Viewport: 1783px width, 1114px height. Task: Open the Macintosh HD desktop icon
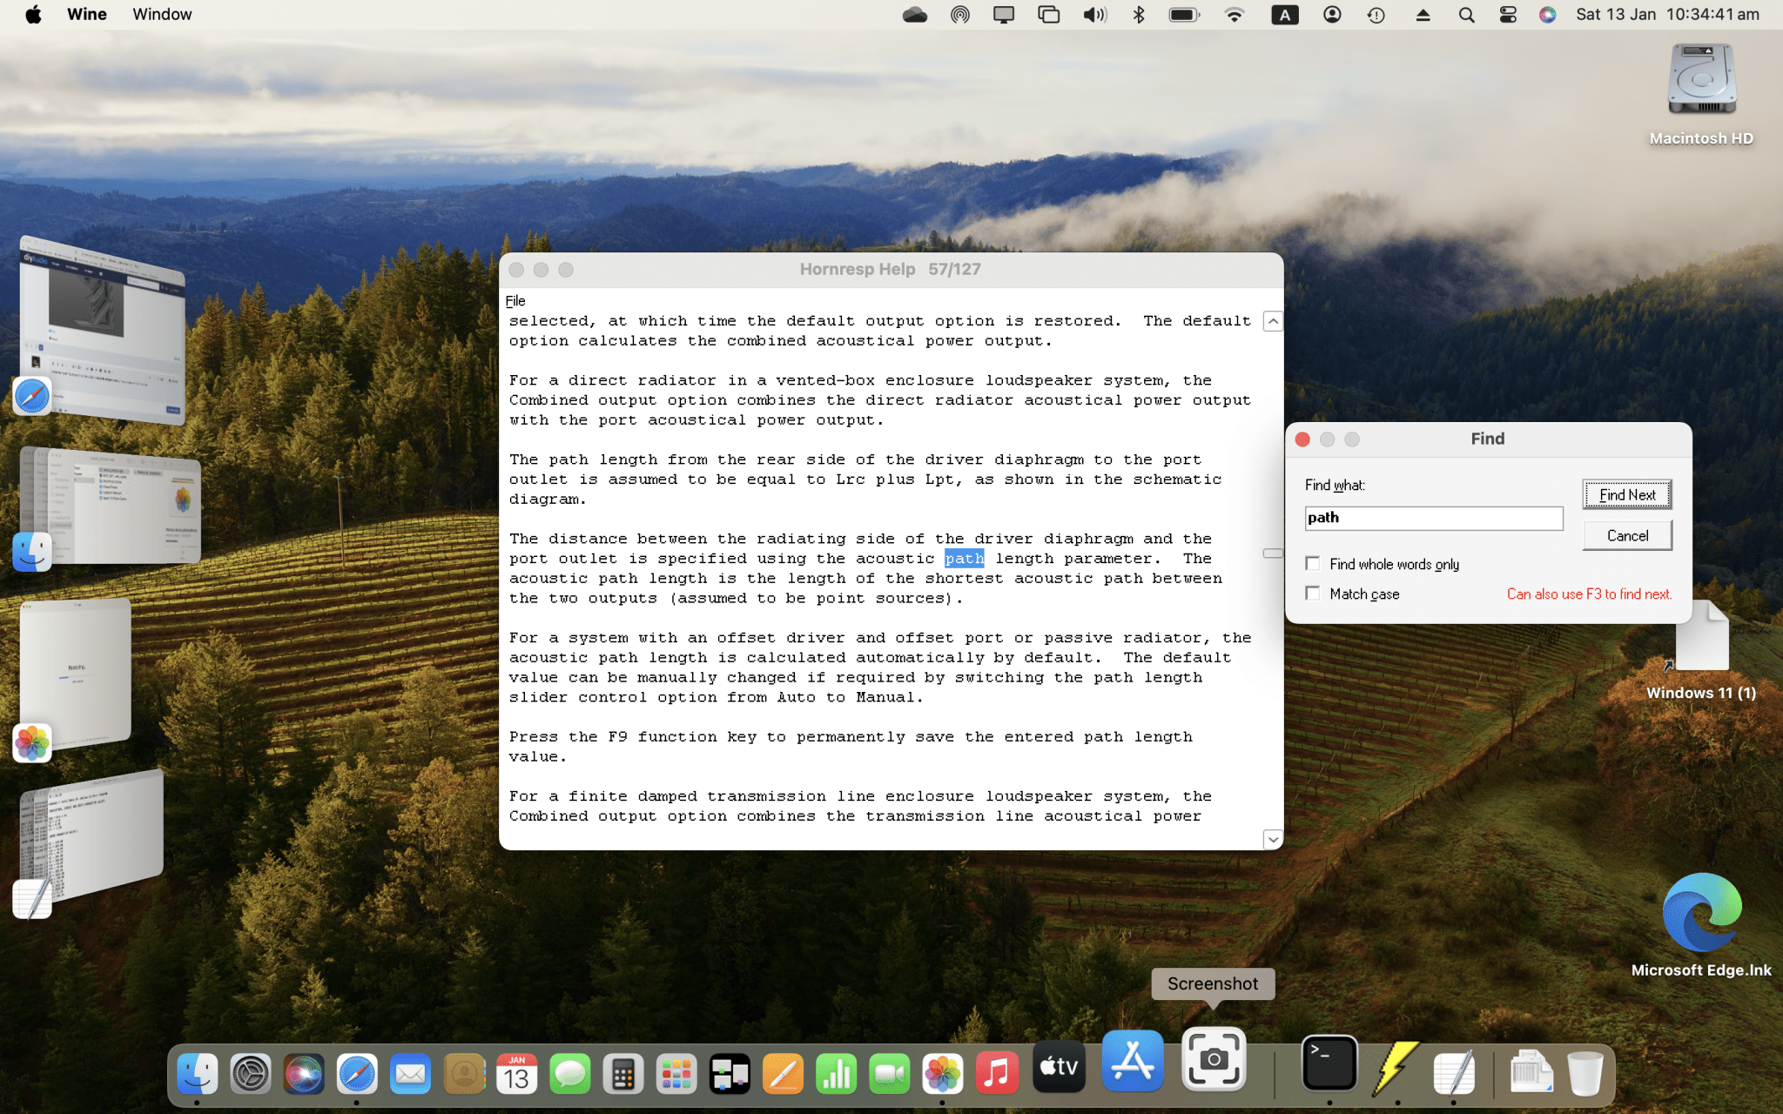point(1701,81)
